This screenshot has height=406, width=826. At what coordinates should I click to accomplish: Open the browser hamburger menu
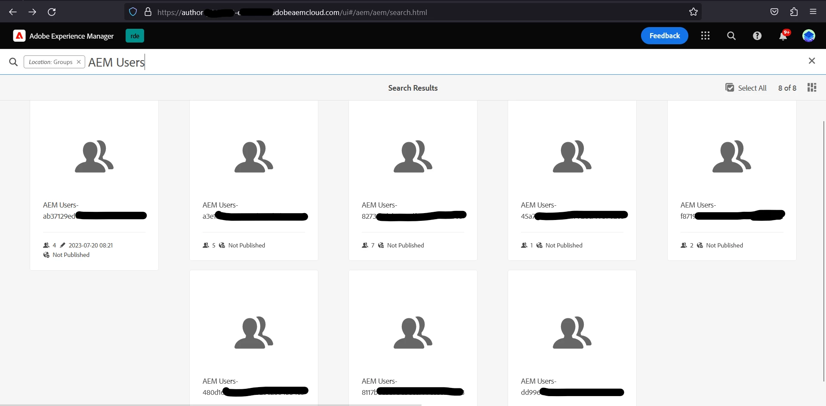[813, 12]
